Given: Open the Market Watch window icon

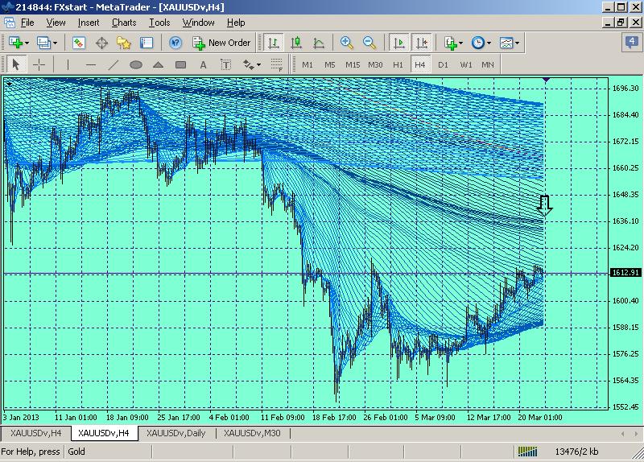Looking at the screenshot, I should 79,43.
